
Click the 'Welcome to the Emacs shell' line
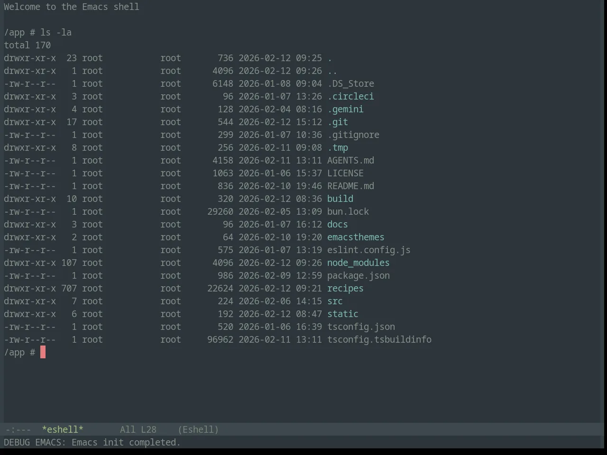72,7
